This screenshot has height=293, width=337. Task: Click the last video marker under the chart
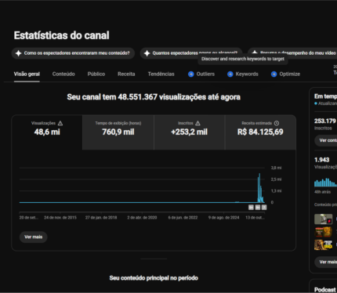(264, 208)
